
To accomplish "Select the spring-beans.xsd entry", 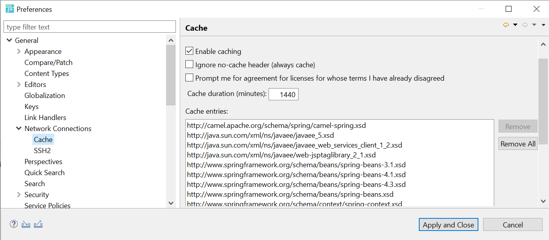I will tap(290, 194).
